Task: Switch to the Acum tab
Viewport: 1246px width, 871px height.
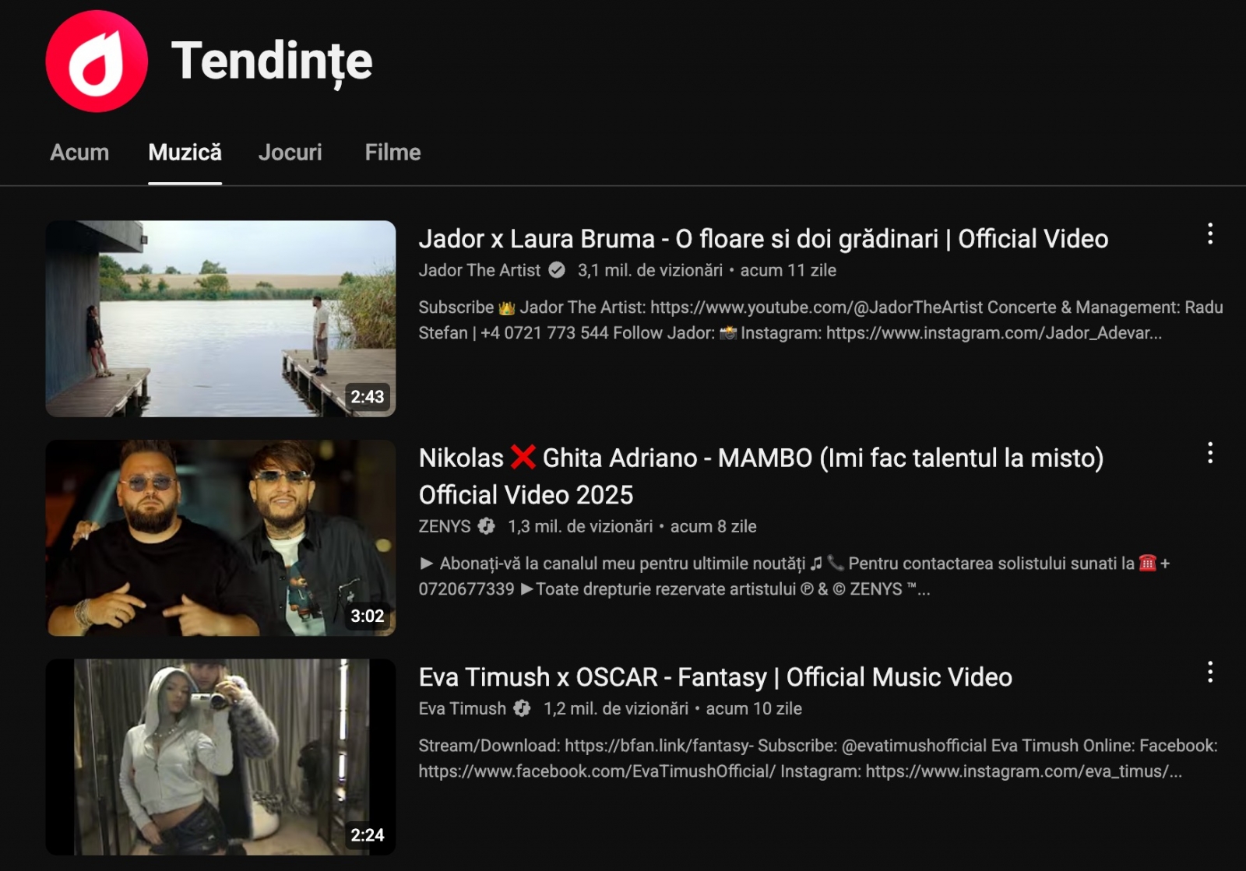Action: point(79,153)
